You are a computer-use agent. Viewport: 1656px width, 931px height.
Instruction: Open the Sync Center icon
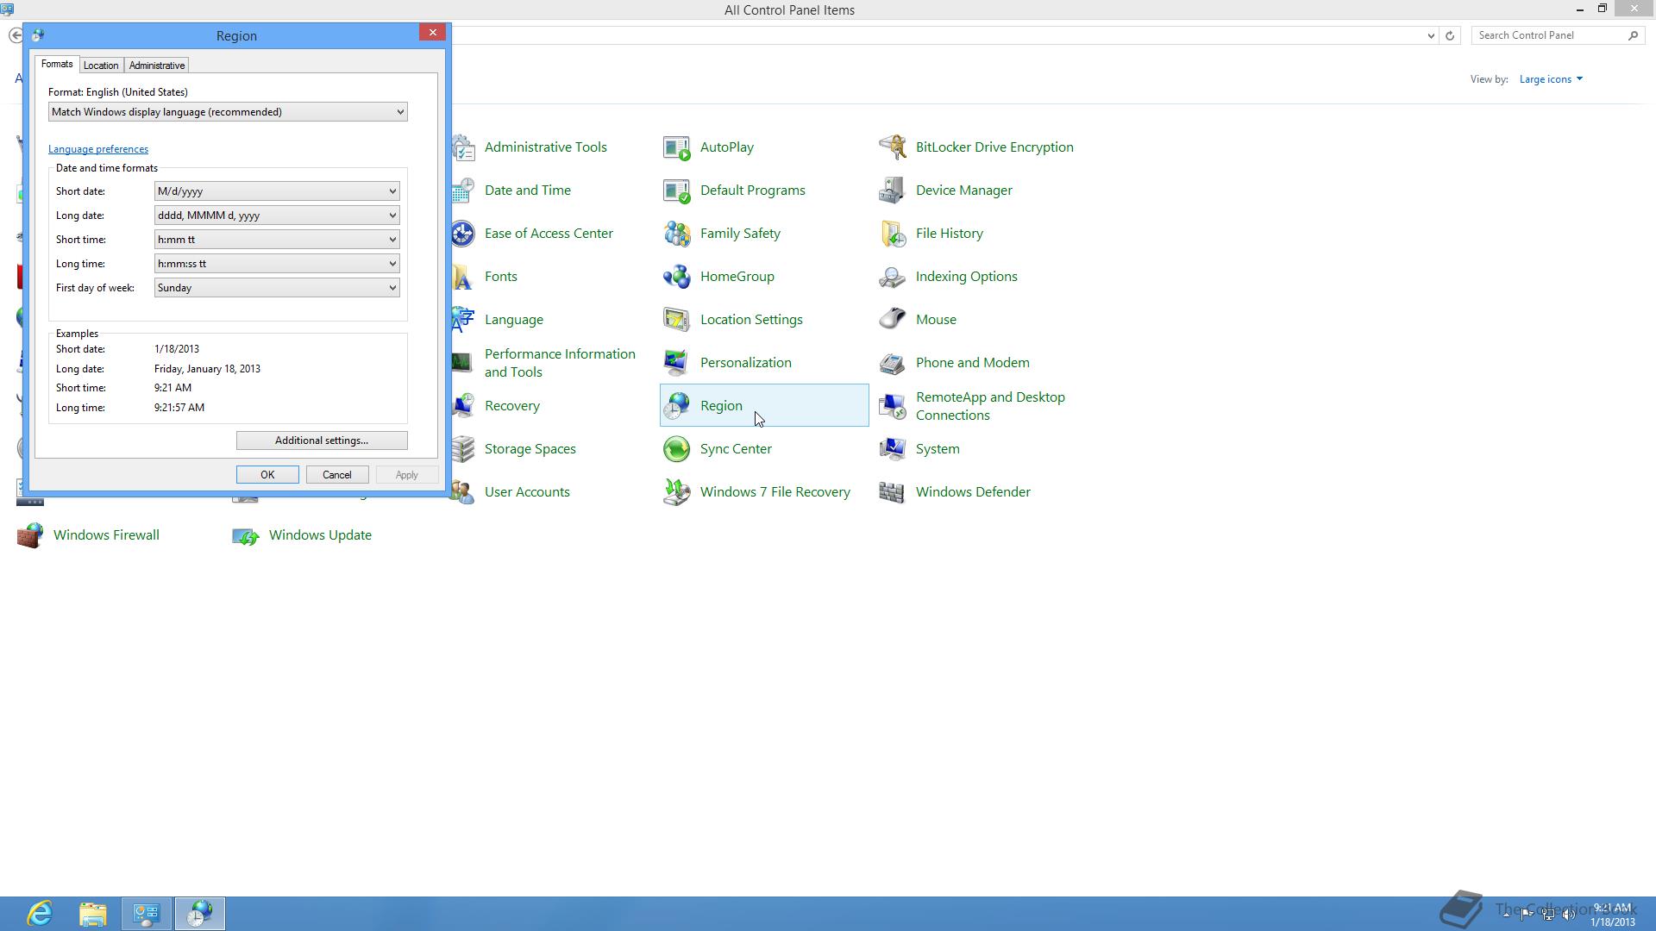pyautogui.click(x=677, y=449)
